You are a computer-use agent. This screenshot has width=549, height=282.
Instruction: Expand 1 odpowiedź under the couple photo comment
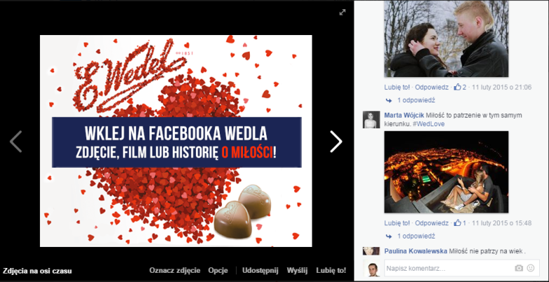pos(416,100)
